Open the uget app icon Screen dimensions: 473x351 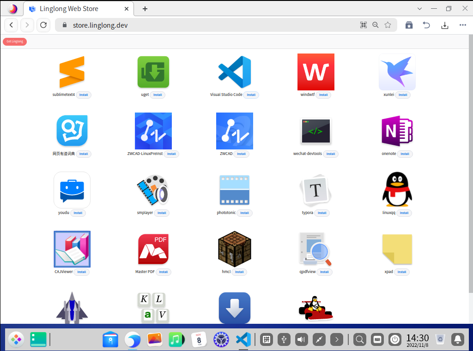153,72
